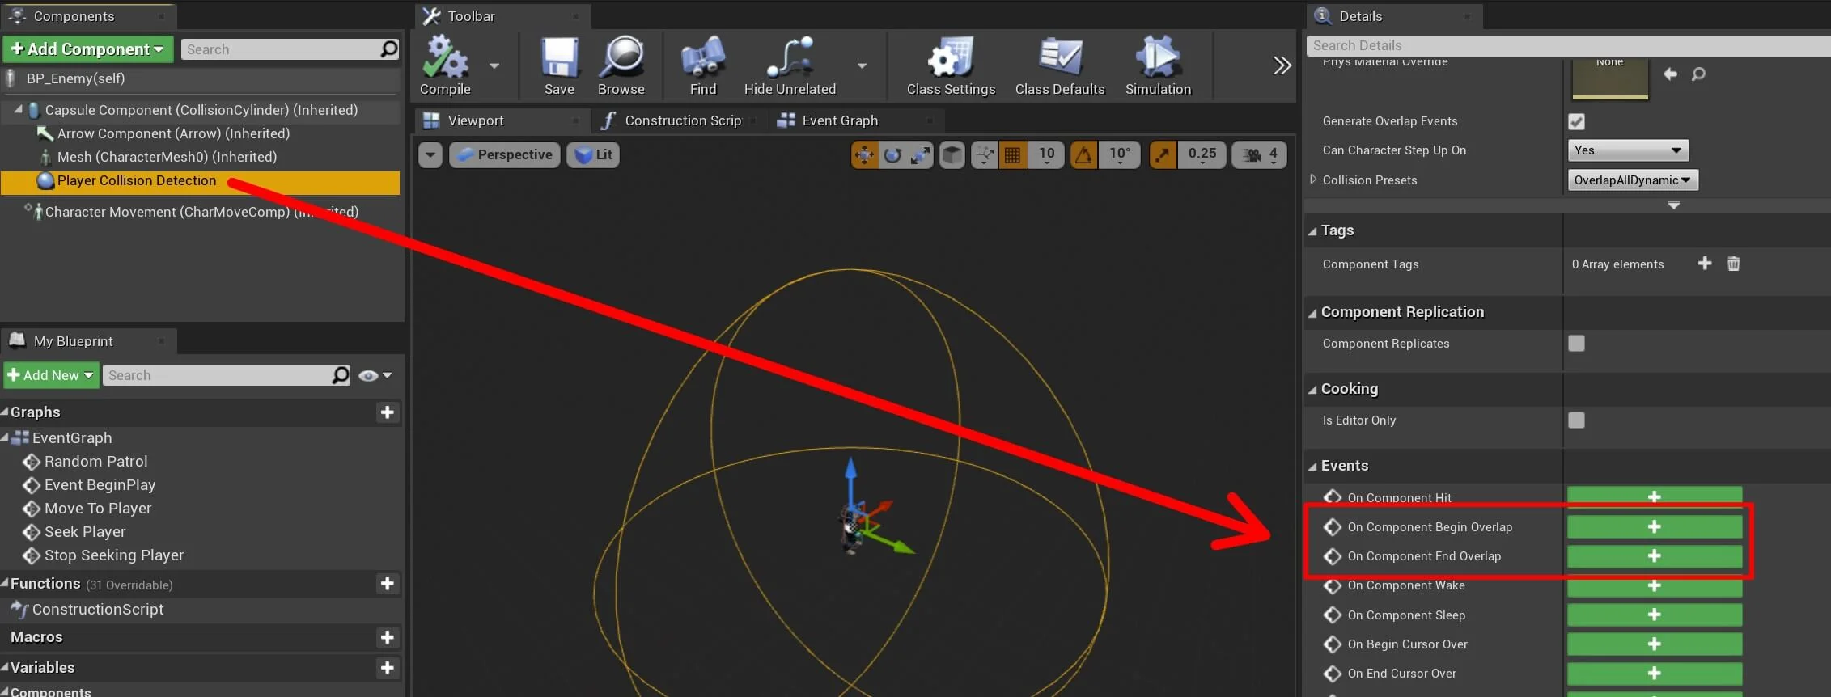Open viewport options dropdown arrow
This screenshot has height=697, width=1831.
(430, 154)
